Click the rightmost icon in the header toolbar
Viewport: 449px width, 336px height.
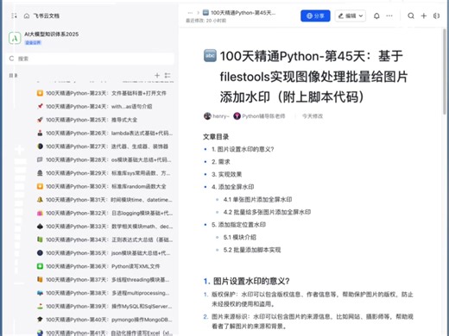click(x=436, y=16)
